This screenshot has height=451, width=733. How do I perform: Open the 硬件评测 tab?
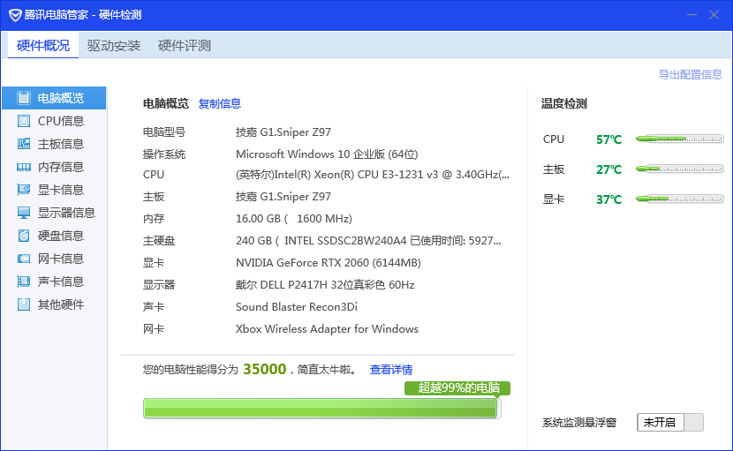(x=185, y=46)
